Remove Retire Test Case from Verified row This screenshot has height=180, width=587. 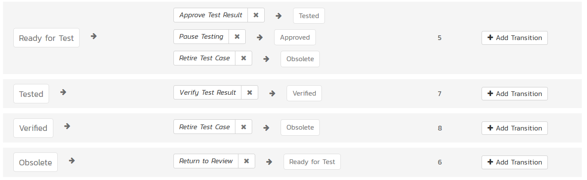244,127
